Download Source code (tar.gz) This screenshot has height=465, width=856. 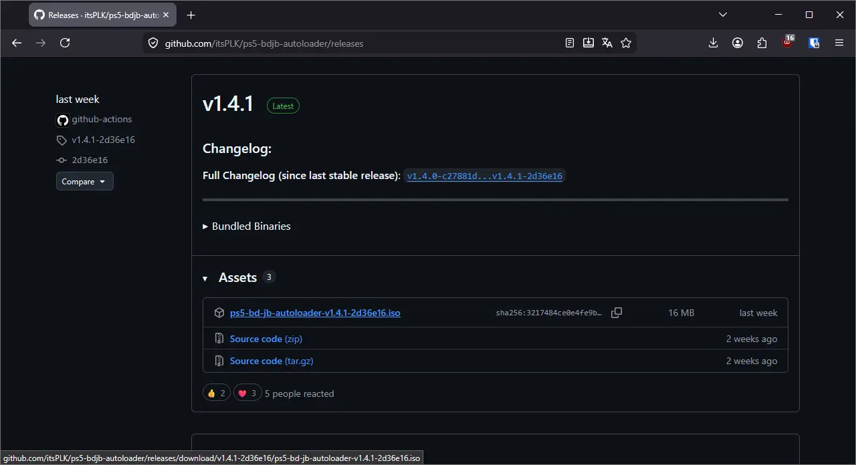[272, 361]
